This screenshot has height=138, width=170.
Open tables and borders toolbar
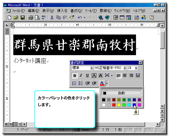[x=116, y=18]
